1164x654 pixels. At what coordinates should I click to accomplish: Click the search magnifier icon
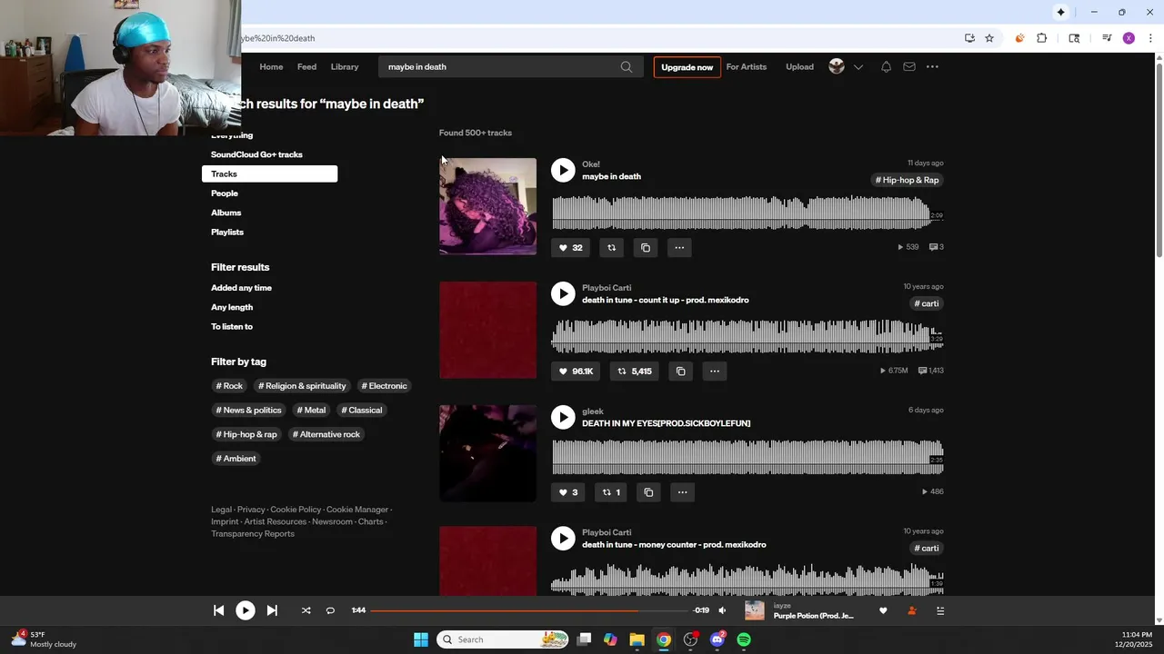[x=627, y=67]
